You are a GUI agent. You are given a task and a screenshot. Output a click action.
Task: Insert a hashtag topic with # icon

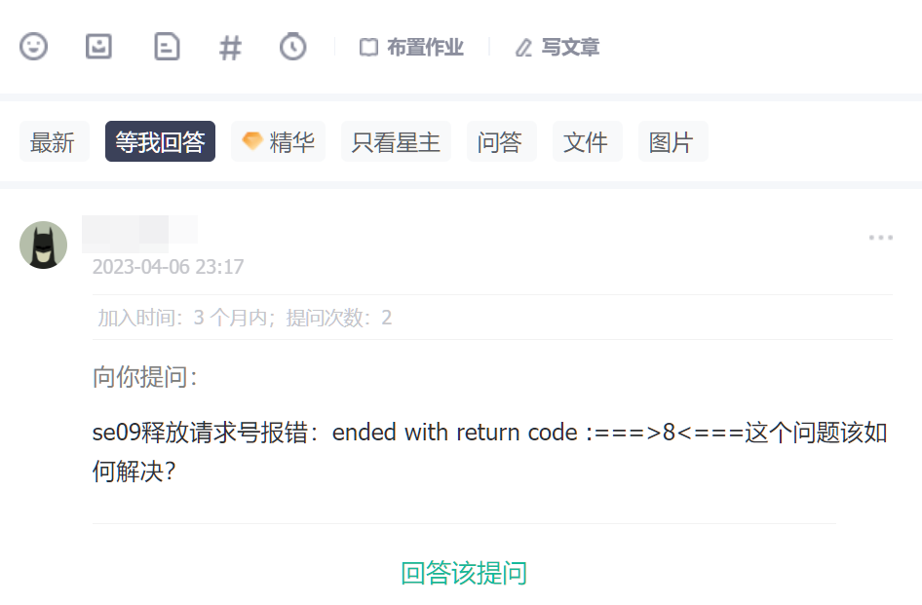pyautogui.click(x=230, y=48)
